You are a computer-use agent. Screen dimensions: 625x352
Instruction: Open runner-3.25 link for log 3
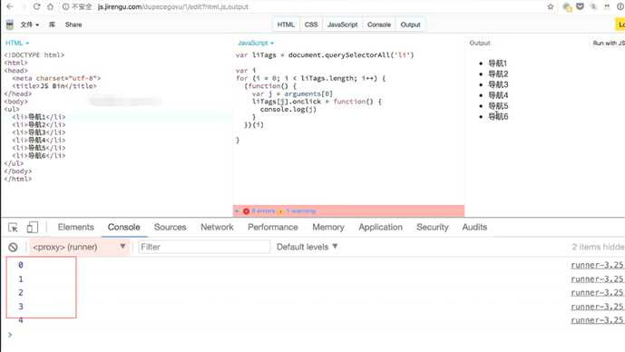pos(597,307)
